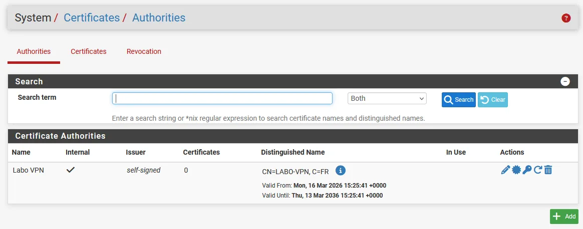Viewport: 583px width, 229px height.
Task: Click the Certificate Authorities panel heading
Action: coord(60,136)
